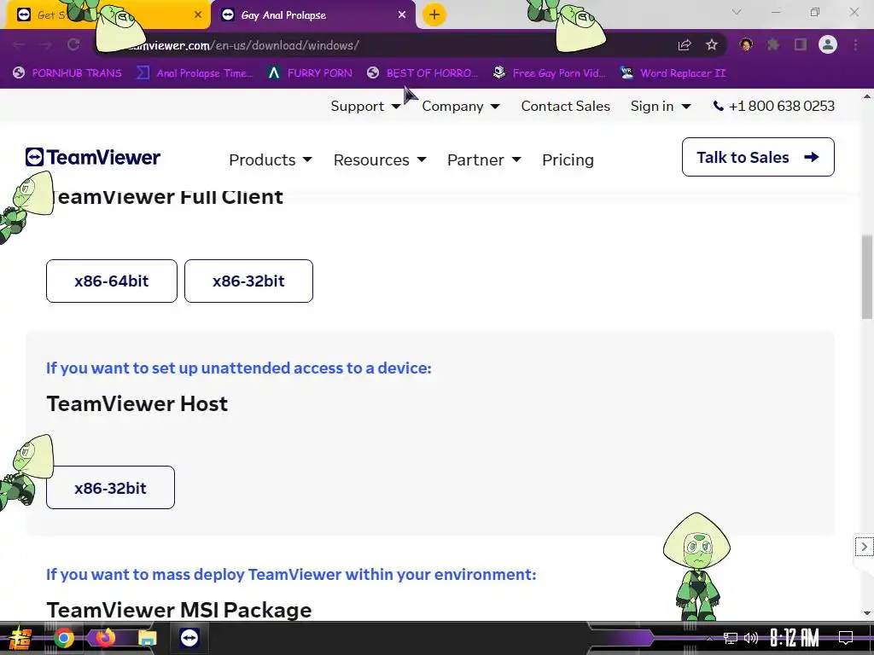The image size is (874, 655).
Task: Expand the Sign in dropdown
Action: coord(661,106)
